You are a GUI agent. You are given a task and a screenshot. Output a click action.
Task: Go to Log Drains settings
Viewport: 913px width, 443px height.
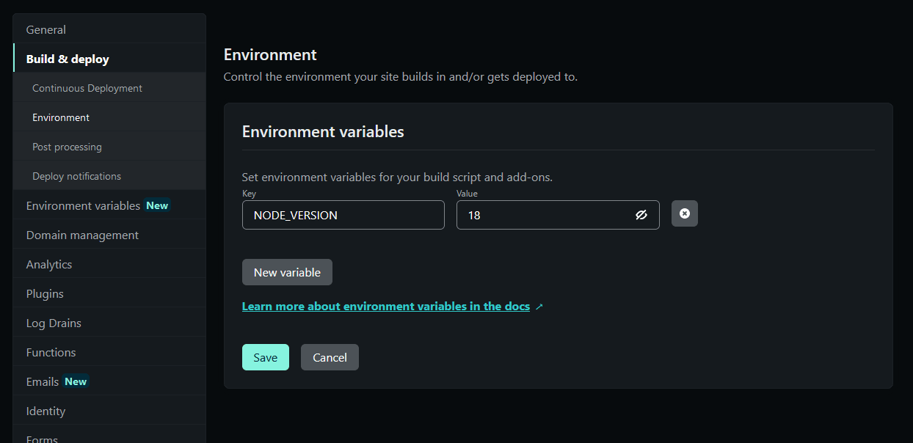point(51,323)
